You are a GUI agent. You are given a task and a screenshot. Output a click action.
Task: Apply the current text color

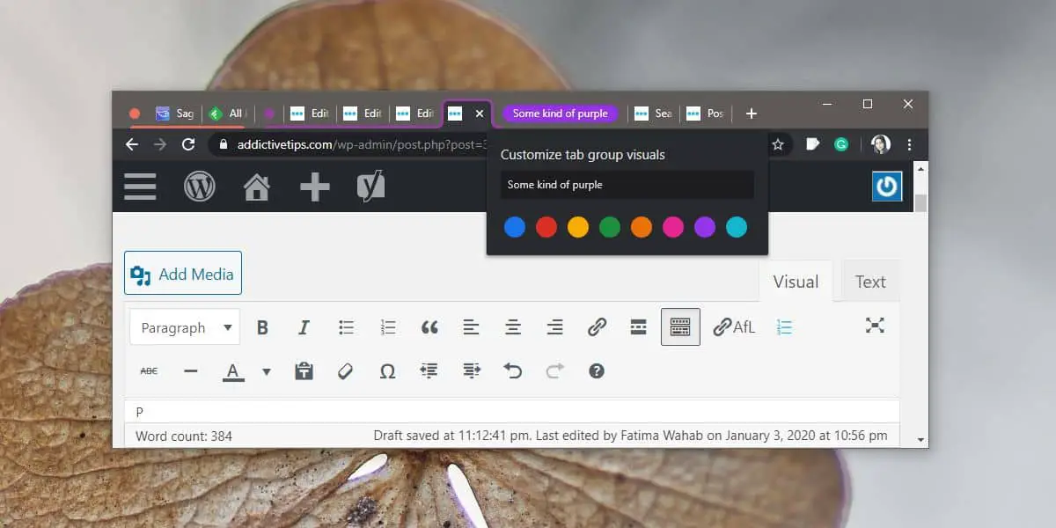tap(232, 371)
